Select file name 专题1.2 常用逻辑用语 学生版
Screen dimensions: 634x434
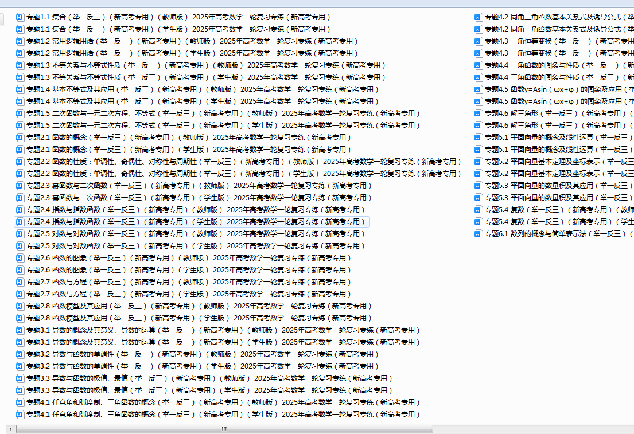pos(192,53)
